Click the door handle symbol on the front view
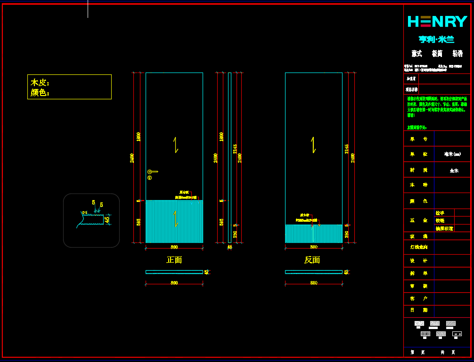474x362 pixels. pos(152,172)
